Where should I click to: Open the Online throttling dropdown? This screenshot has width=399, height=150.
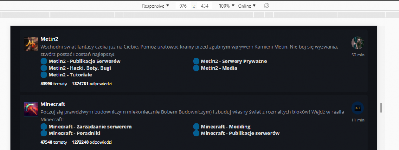pos(247,6)
